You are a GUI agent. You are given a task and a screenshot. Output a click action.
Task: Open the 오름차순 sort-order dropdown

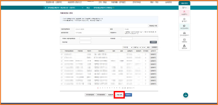click(x=137, y=47)
